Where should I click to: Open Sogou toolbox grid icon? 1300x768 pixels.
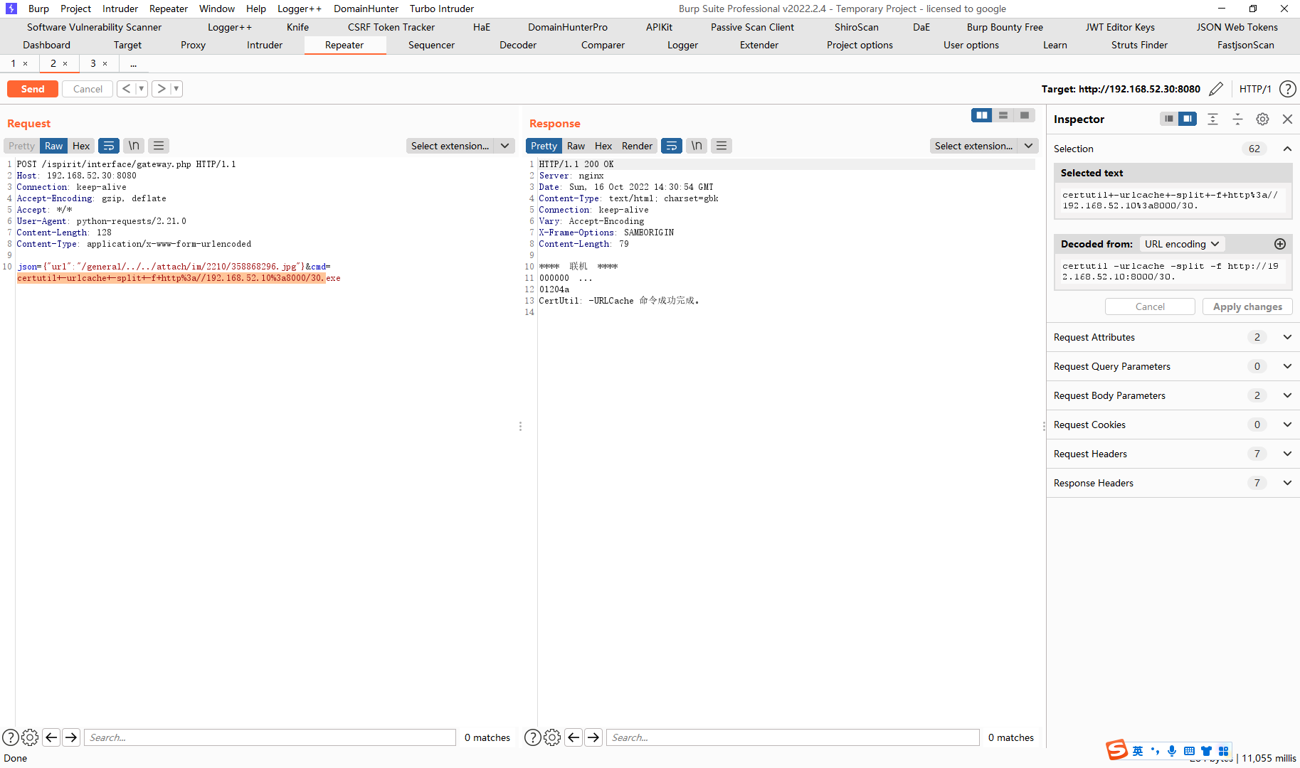tap(1223, 751)
